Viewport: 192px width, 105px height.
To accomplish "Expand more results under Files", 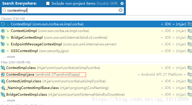I will (x=9, y=101).
